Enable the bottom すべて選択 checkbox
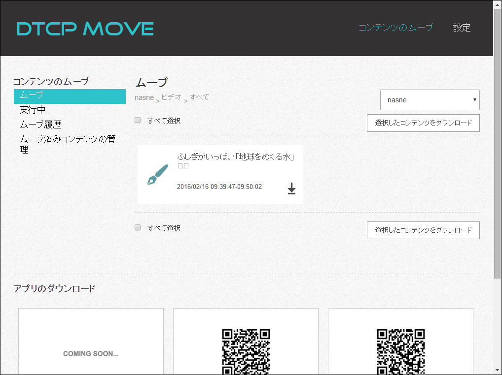Image resolution: width=502 pixels, height=375 pixels. pyautogui.click(x=138, y=227)
